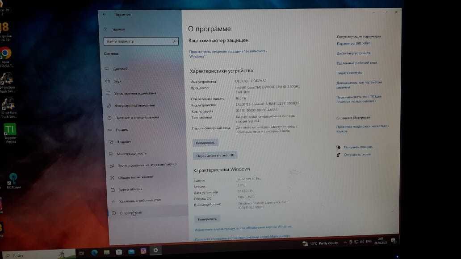Open the Звук settings page
The image size is (461, 259).
117,81
